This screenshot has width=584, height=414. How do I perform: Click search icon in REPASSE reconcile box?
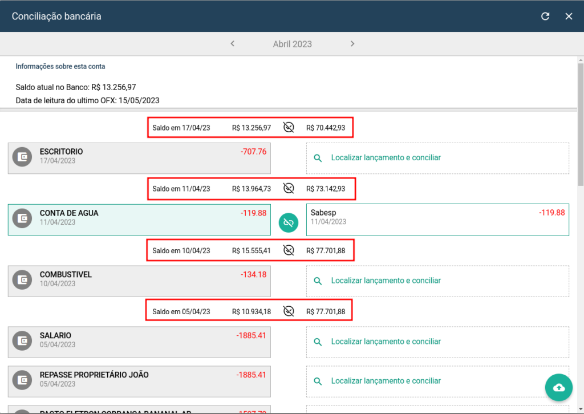coord(318,381)
